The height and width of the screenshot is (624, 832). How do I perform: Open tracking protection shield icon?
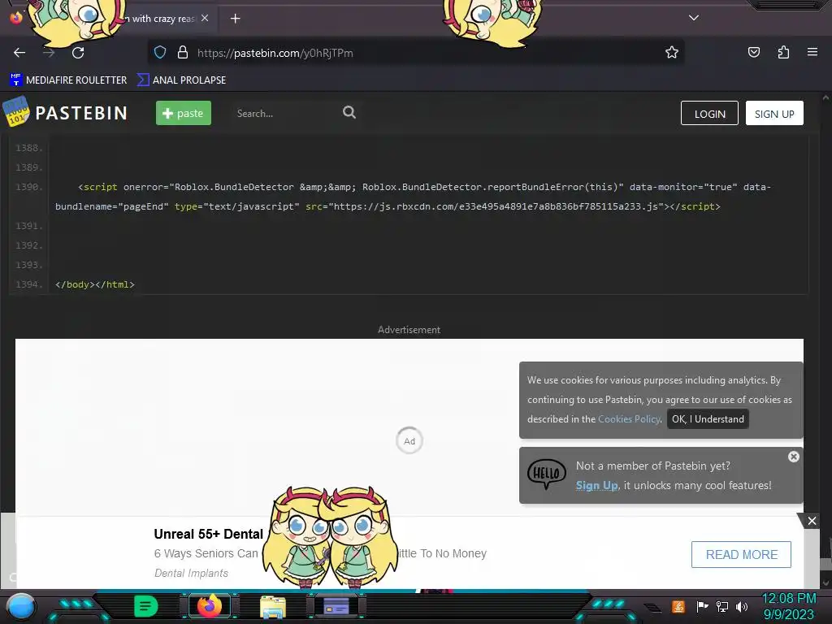[x=160, y=53]
